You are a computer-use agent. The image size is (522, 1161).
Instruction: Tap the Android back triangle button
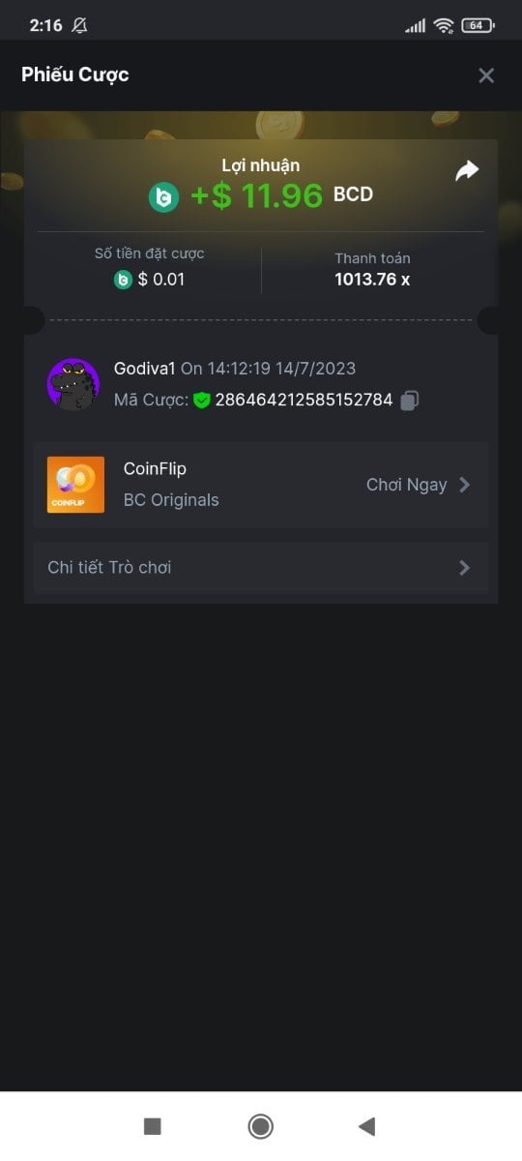point(366,1126)
